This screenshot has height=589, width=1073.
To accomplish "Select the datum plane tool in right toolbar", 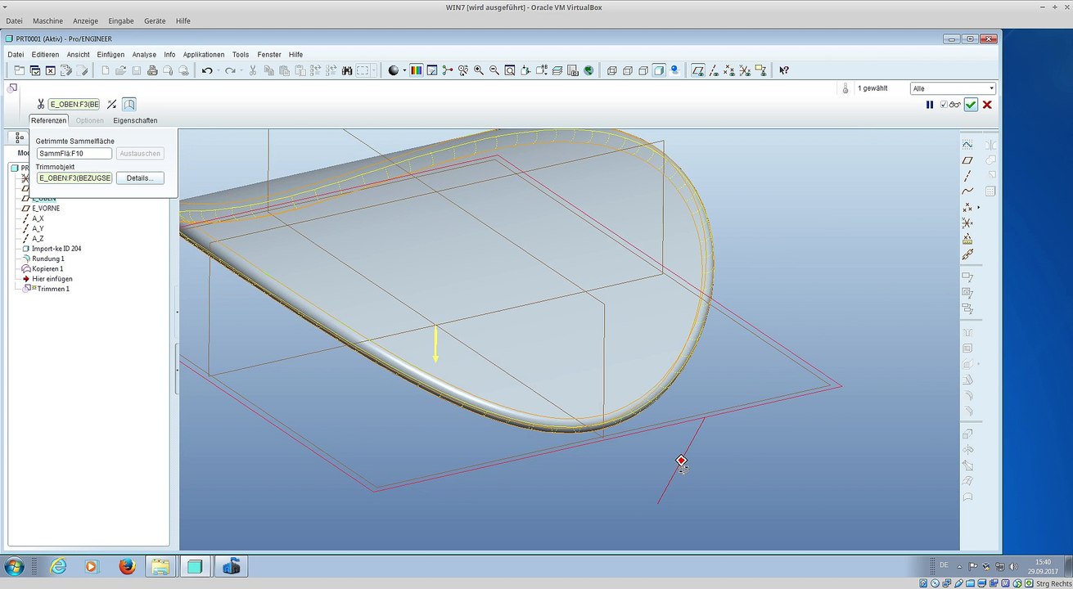I will click(x=967, y=160).
